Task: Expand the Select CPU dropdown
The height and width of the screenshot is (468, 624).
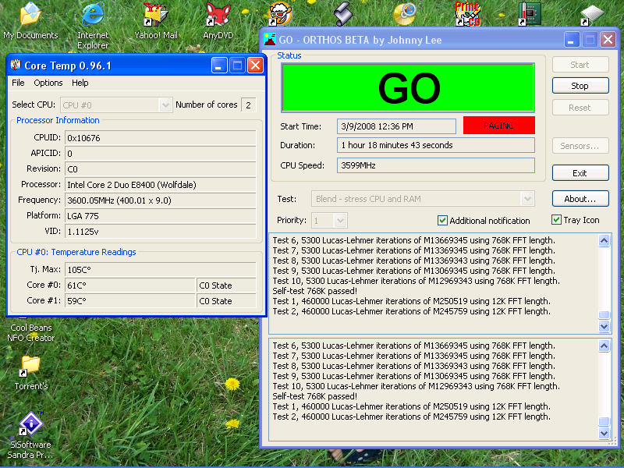Action: pos(165,105)
